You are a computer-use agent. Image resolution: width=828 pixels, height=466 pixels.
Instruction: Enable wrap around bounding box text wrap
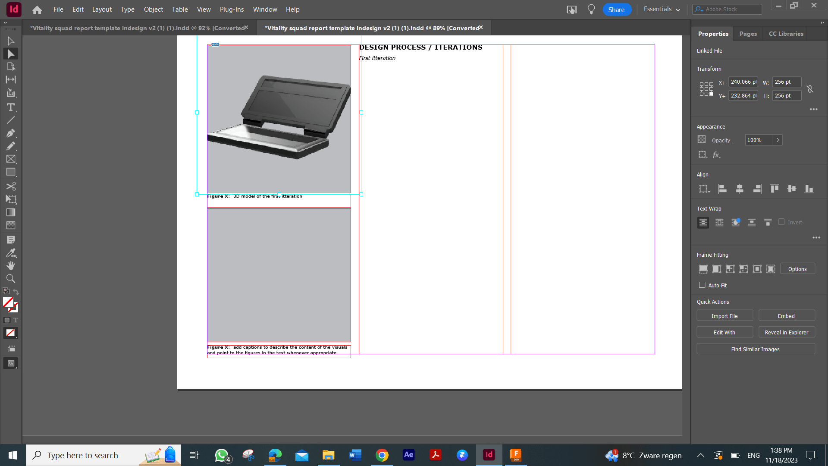tap(719, 223)
